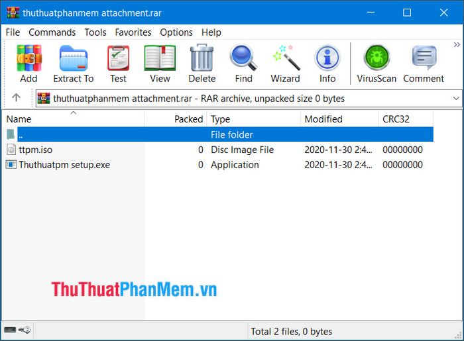
Task: Click CRC32 value of ttpm.iso
Action: pos(402,150)
